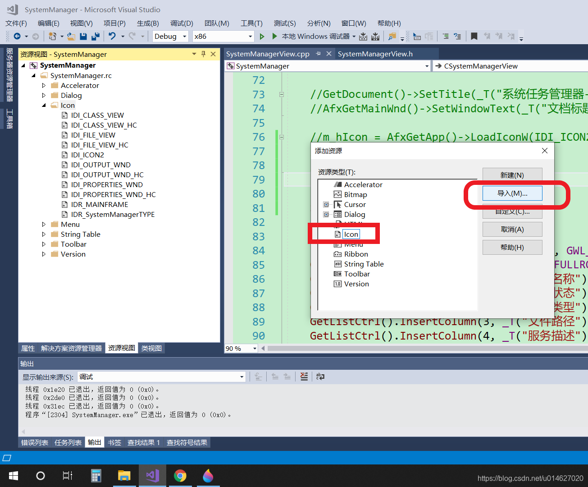Toggle Word Wrap icon in Output panel
Image resolution: width=588 pixels, height=487 pixels.
pyautogui.click(x=320, y=377)
